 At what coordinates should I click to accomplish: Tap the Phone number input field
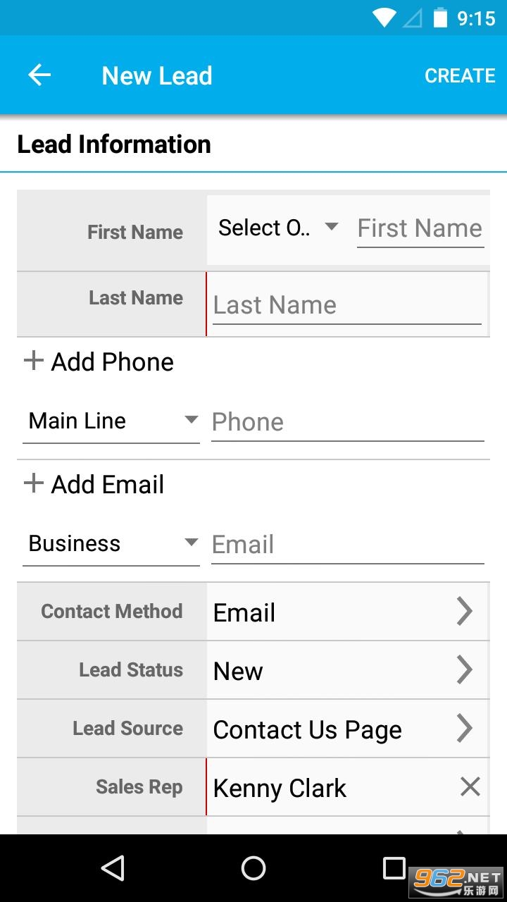click(347, 422)
